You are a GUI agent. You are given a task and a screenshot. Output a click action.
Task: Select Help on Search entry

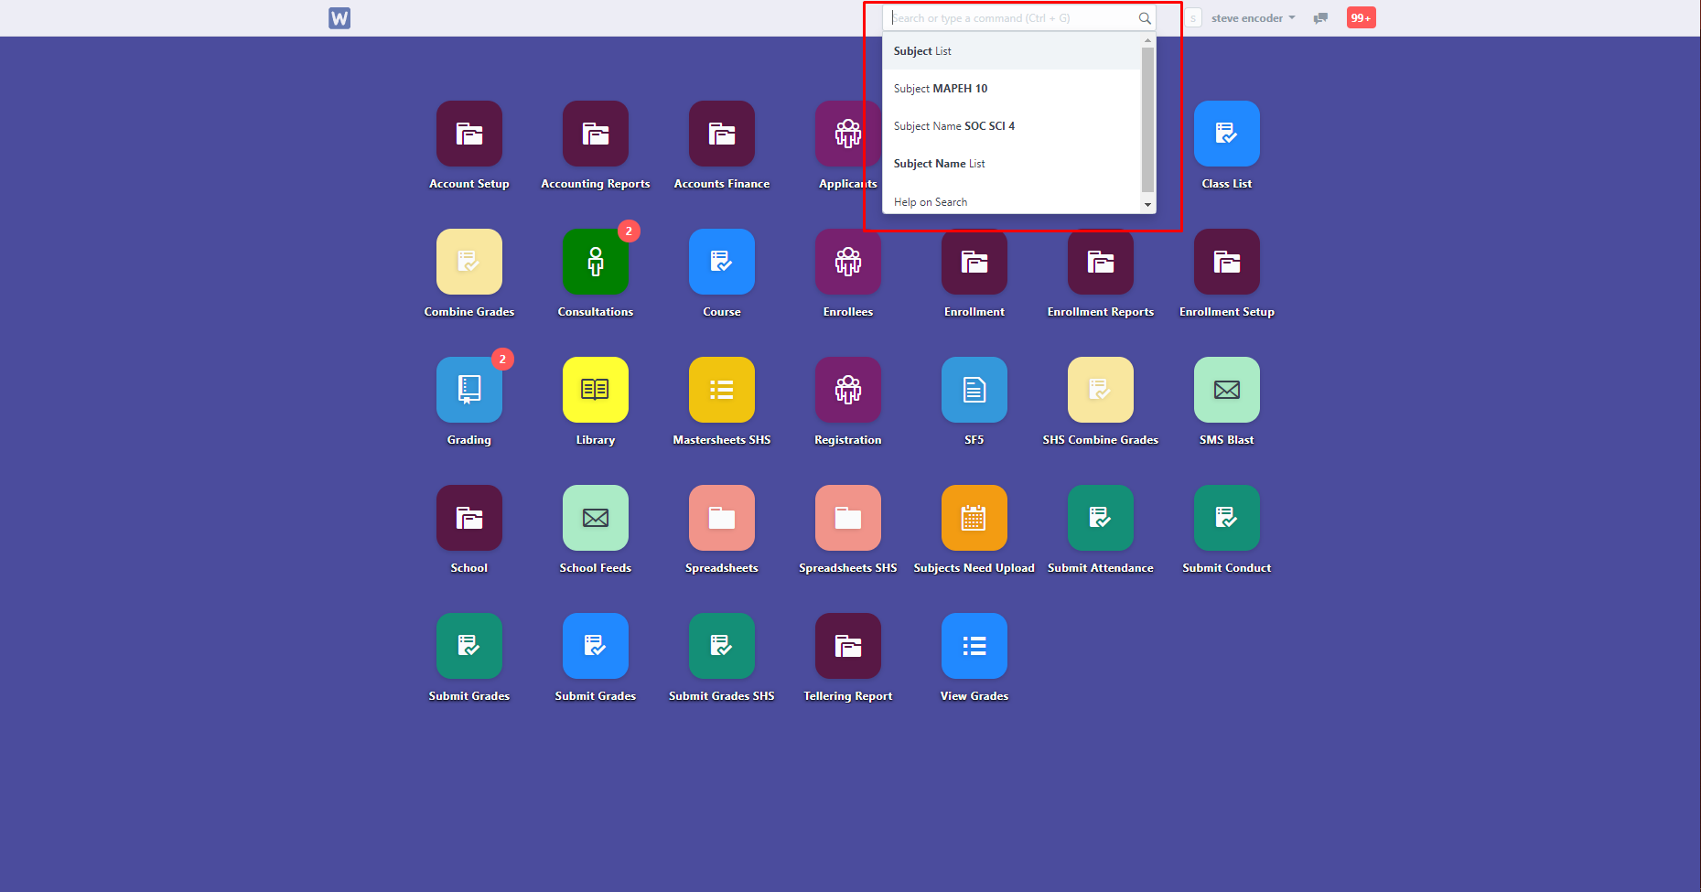click(1012, 202)
